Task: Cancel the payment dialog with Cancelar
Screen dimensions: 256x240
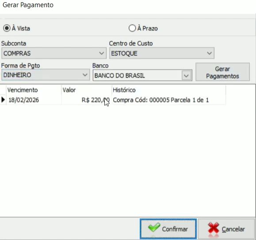Action: click(x=226, y=229)
